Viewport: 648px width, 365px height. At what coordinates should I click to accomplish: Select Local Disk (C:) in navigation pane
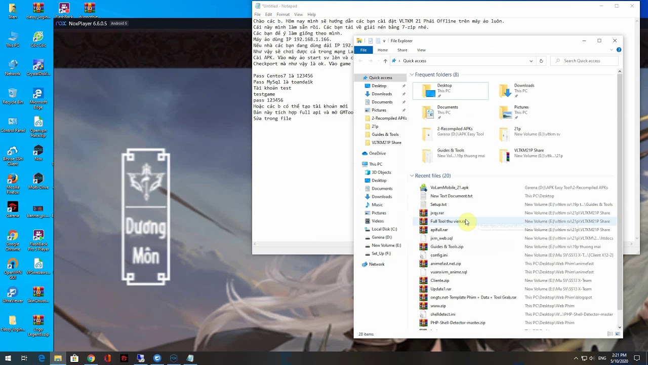click(384, 229)
